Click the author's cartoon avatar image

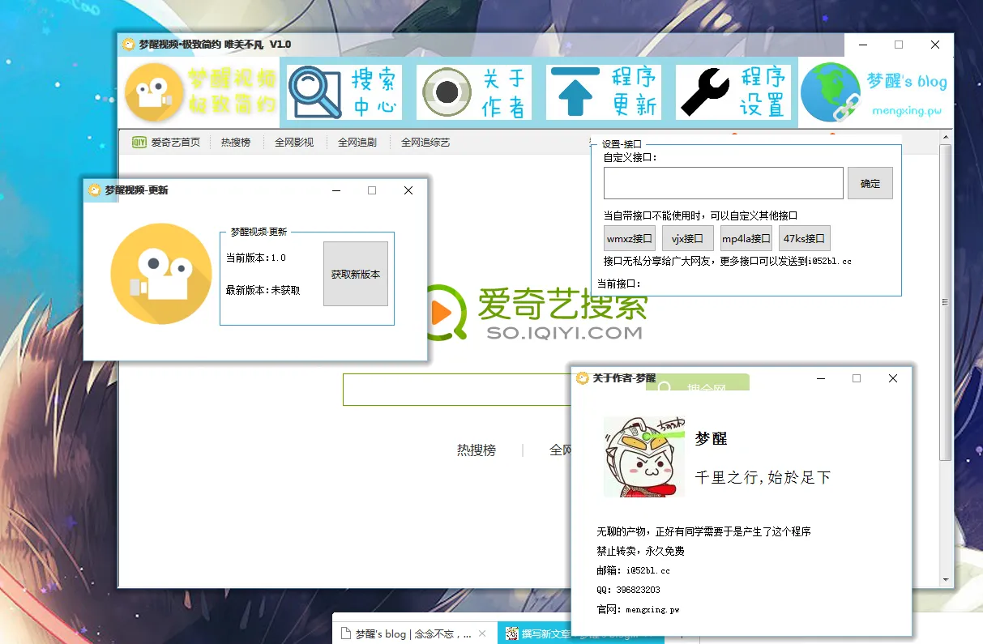coord(644,457)
